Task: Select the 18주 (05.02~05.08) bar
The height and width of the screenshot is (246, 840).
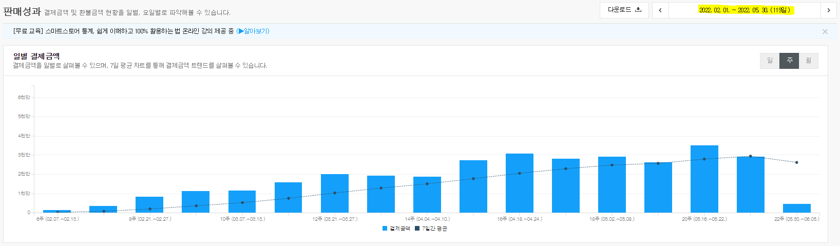Action: pyautogui.click(x=612, y=185)
